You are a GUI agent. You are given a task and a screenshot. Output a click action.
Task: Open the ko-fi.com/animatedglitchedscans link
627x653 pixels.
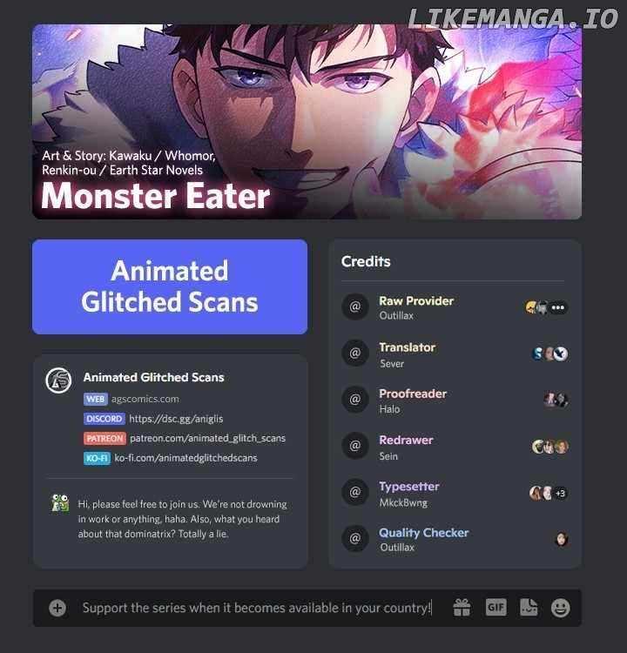185,458
